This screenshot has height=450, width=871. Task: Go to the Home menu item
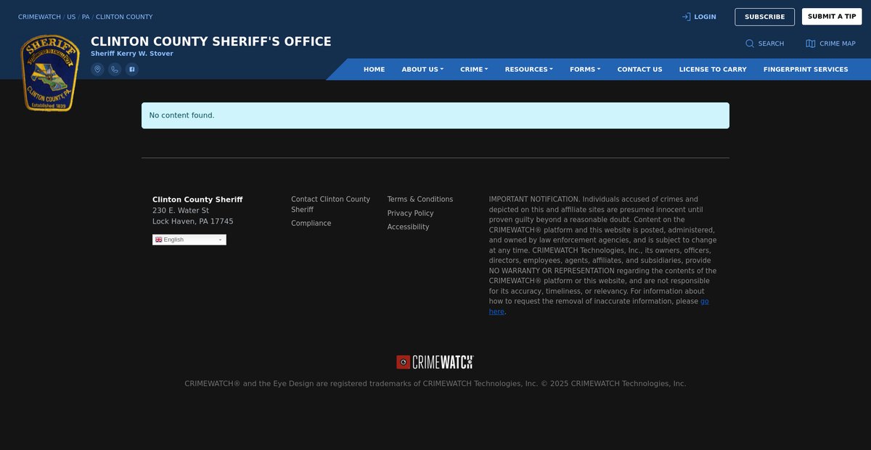coord(374,70)
